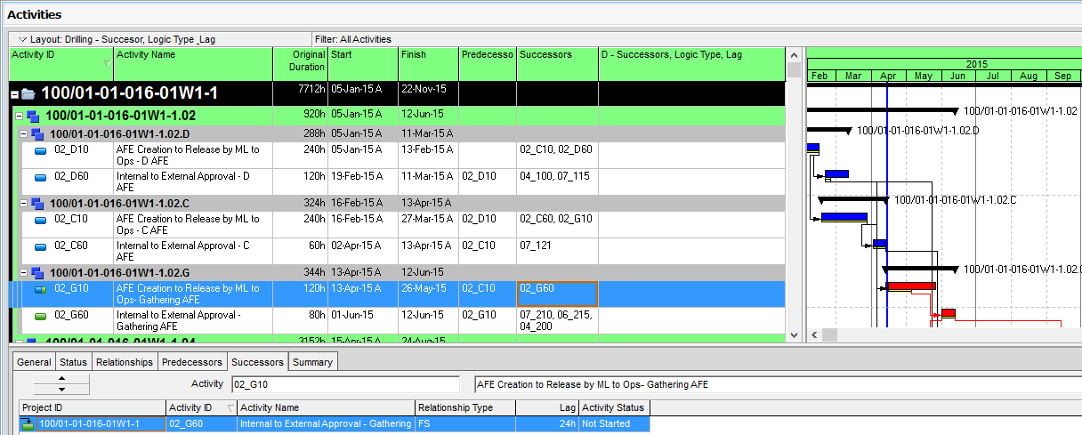Select the 02_C60 activity icon
1082x435 pixels.
40,246
